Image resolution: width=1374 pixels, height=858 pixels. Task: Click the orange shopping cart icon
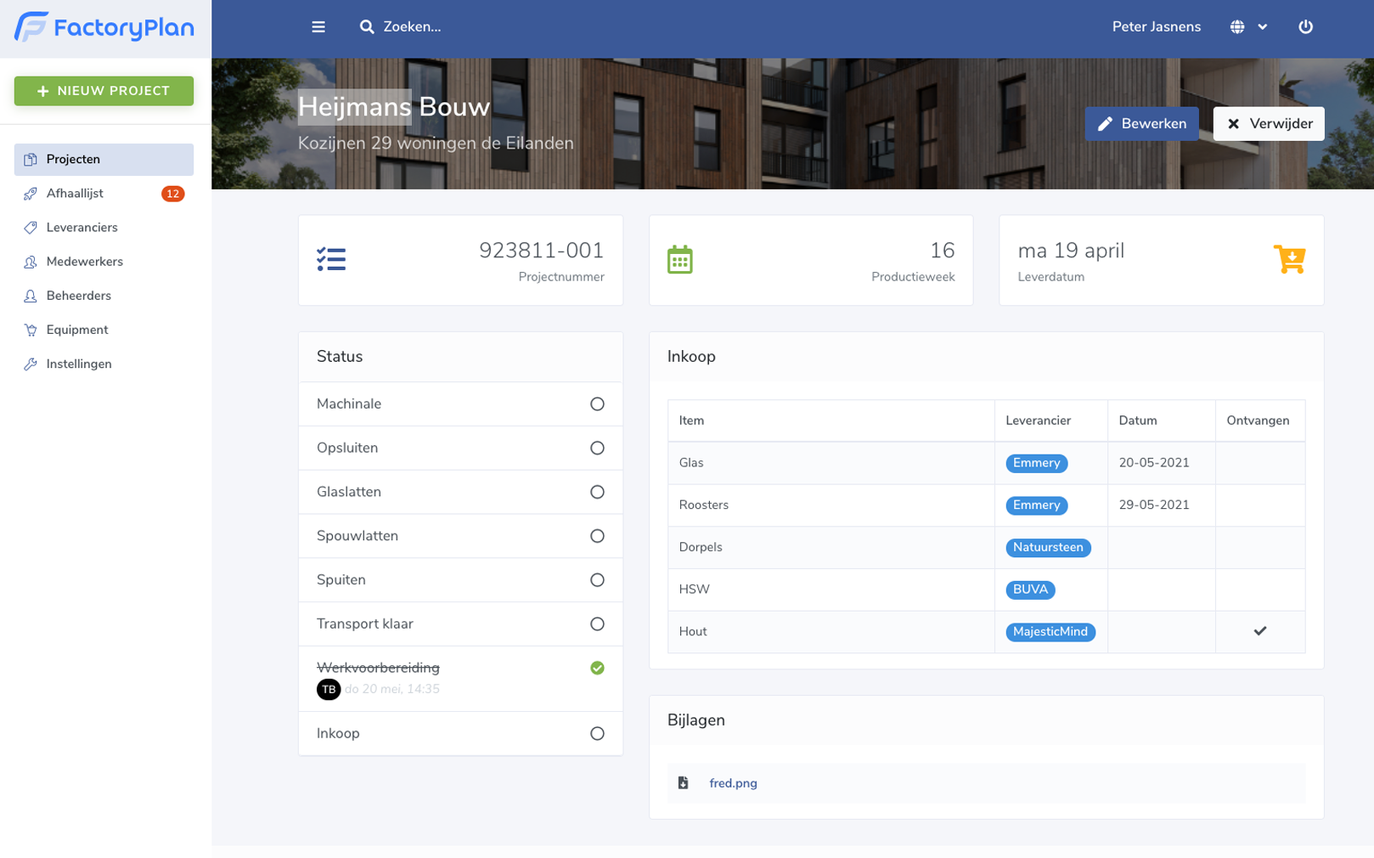pos(1289,259)
